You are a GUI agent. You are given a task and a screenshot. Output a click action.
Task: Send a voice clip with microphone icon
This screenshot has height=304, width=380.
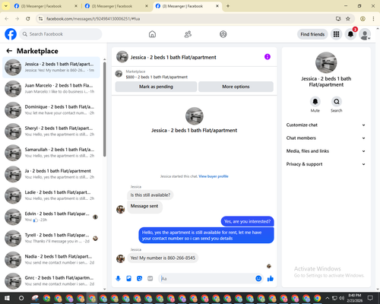tap(118, 279)
